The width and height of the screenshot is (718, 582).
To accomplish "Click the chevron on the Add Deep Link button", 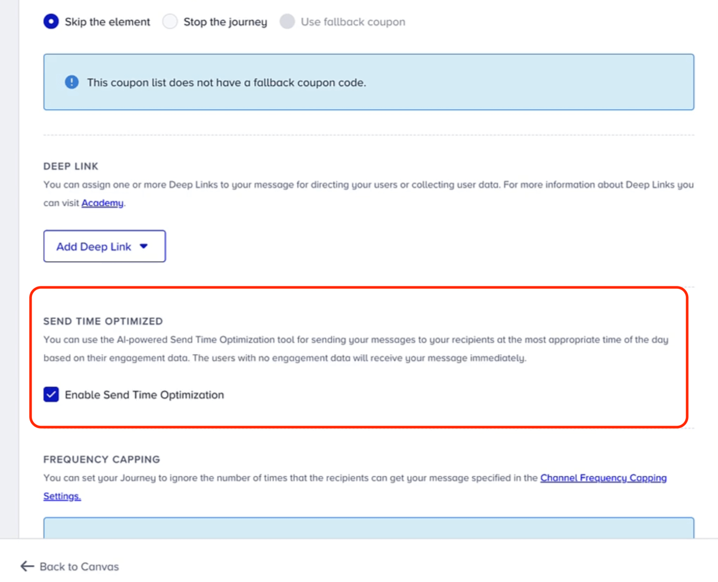I will 144,246.
